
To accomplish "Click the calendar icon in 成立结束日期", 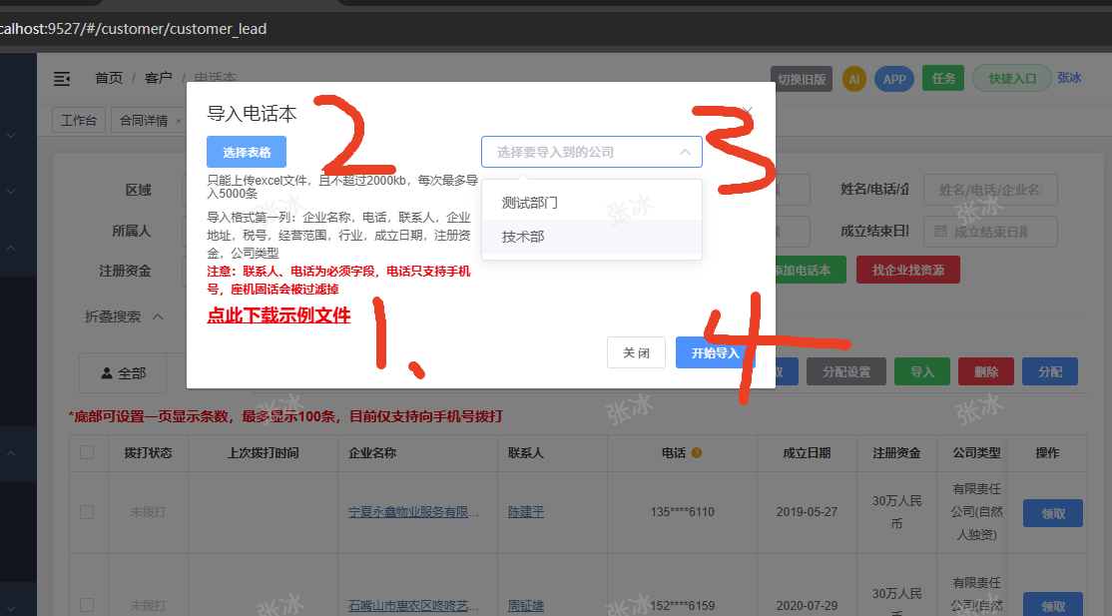I will click(x=940, y=232).
